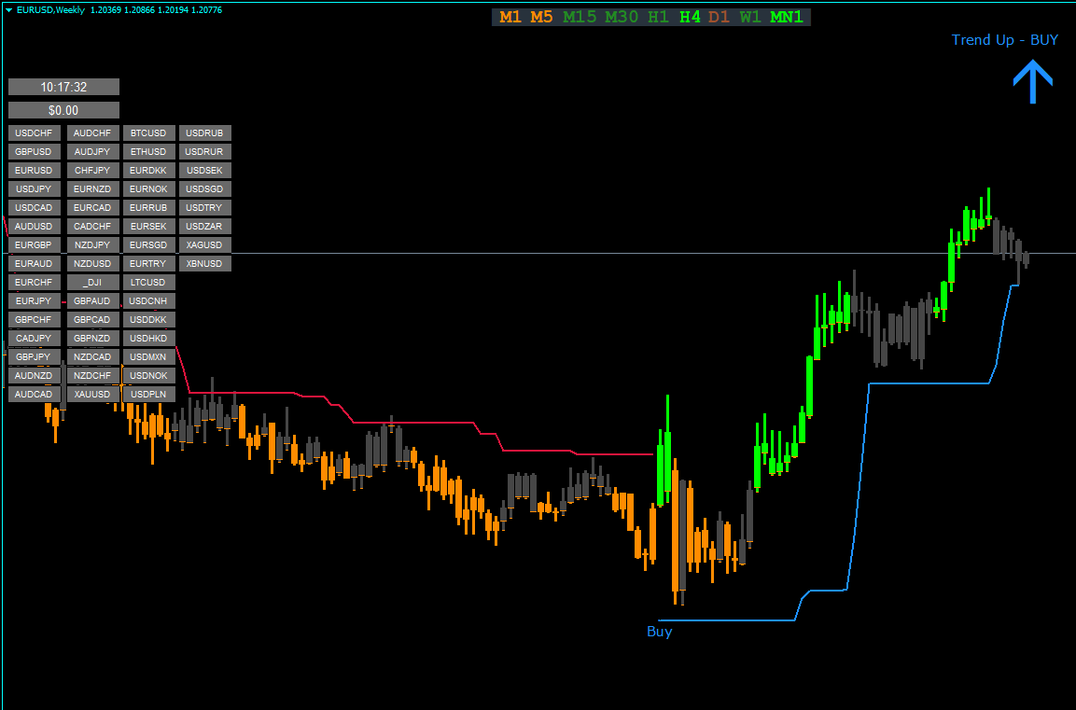Viewport: 1076px width, 710px height.
Task: Click the $0.00 profit display
Action: [63, 110]
